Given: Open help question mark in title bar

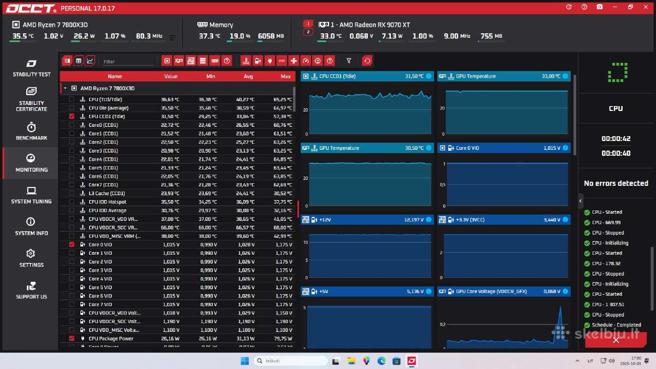Looking at the screenshot, I should coord(584,7).
